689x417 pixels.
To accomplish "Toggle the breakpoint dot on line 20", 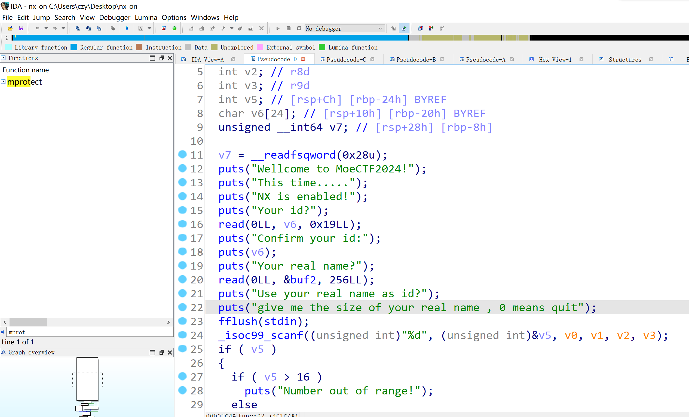I will [182, 279].
